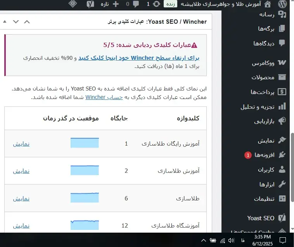Image resolution: width=294 pixels, height=247 pixels.
Task: Click the رسانه media icon
Action: 282,14
